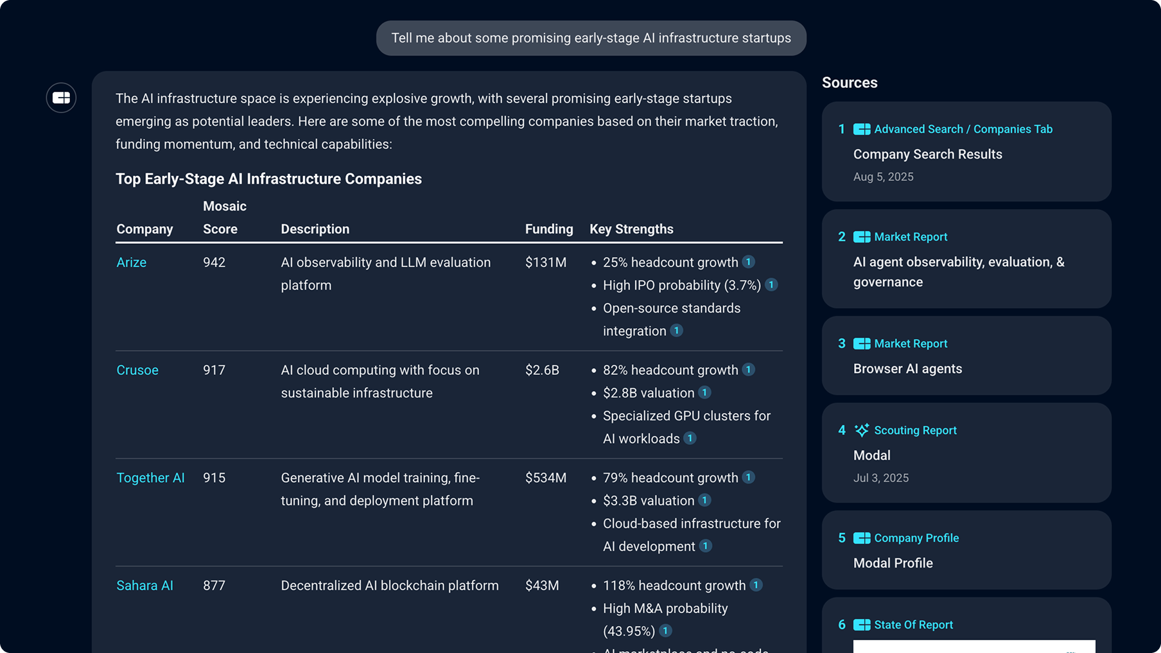Click the CB Insights assistant avatar icon
The width and height of the screenshot is (1161, 653).
click(x=61, y=98)
